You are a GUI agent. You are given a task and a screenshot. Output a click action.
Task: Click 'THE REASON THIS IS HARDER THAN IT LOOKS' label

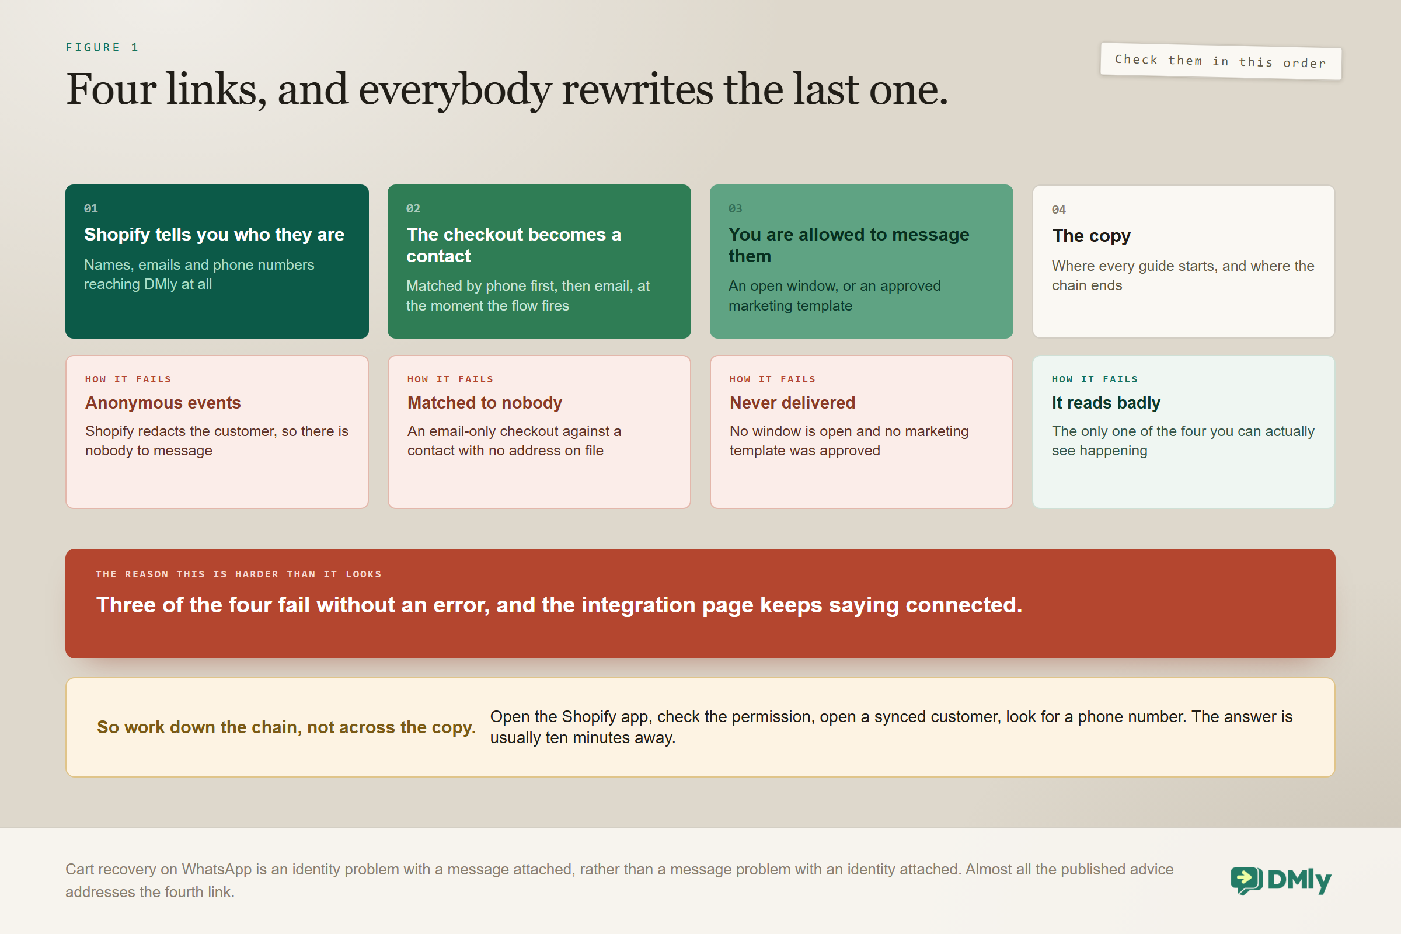pos(238,574)
